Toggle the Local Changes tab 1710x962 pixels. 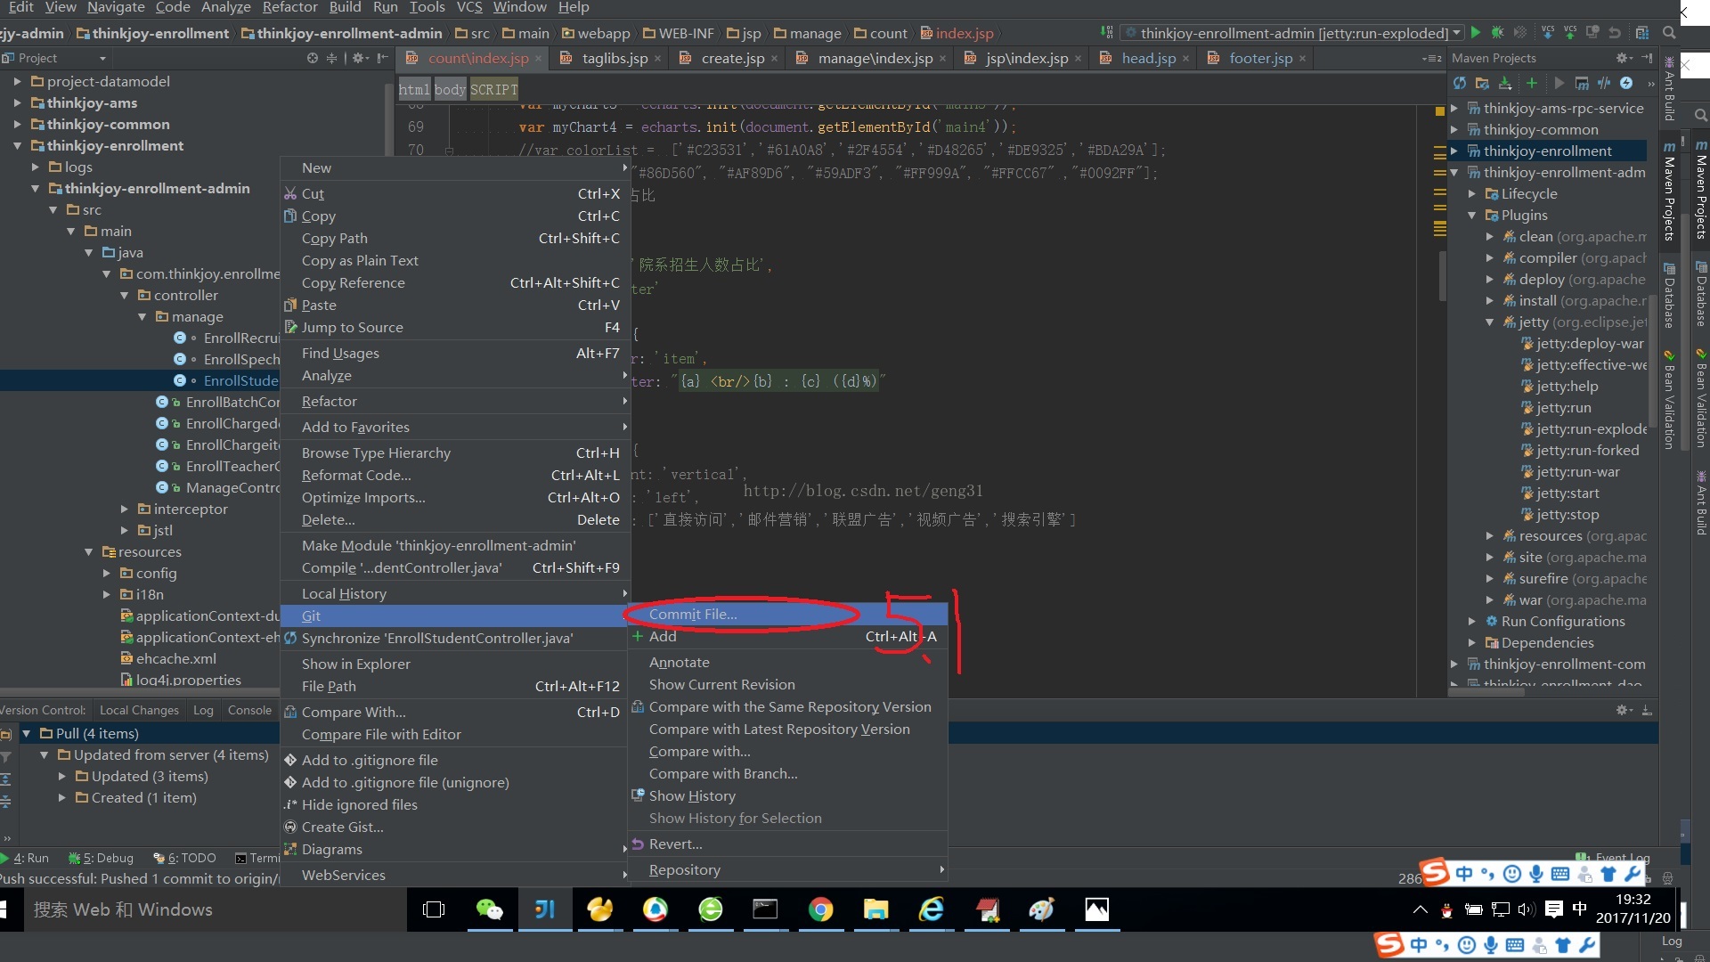[x=139, y=709]
